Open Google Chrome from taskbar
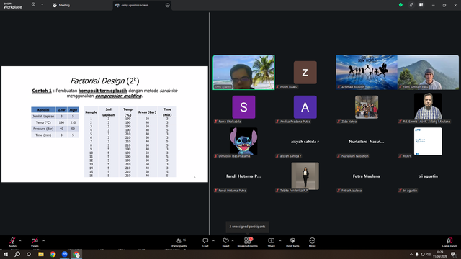This screenshot has height=259, width=461. click(53, 254)
